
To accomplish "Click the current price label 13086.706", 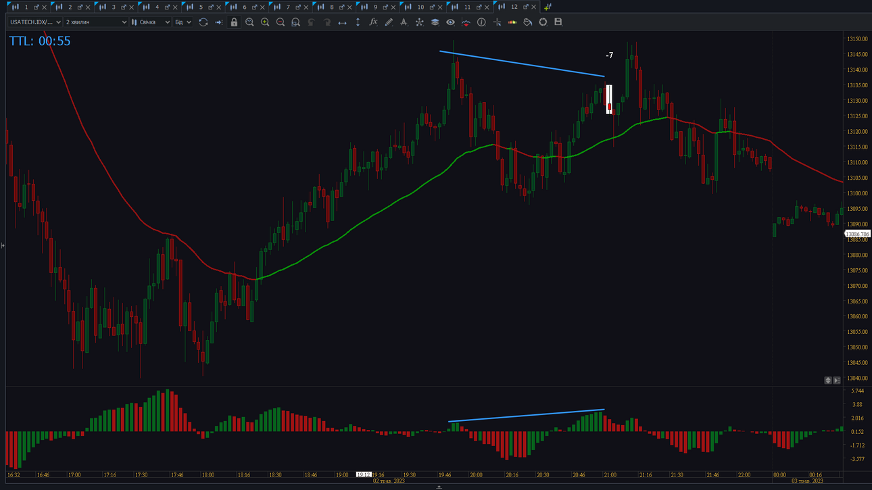I will (857, 234).
